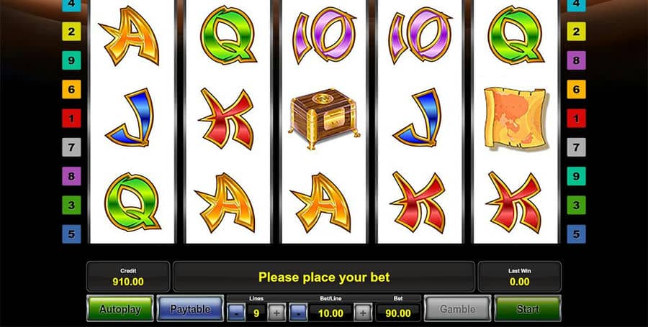
Task: Click the total Bet value field
Action: tap(398, 313)
